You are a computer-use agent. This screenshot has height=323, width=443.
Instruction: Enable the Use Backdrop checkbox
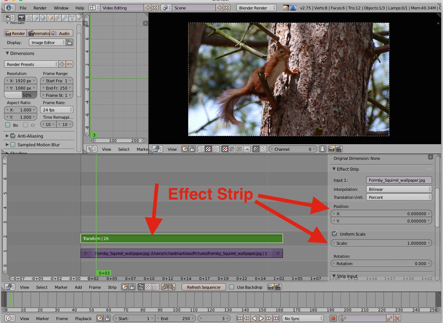232,287
